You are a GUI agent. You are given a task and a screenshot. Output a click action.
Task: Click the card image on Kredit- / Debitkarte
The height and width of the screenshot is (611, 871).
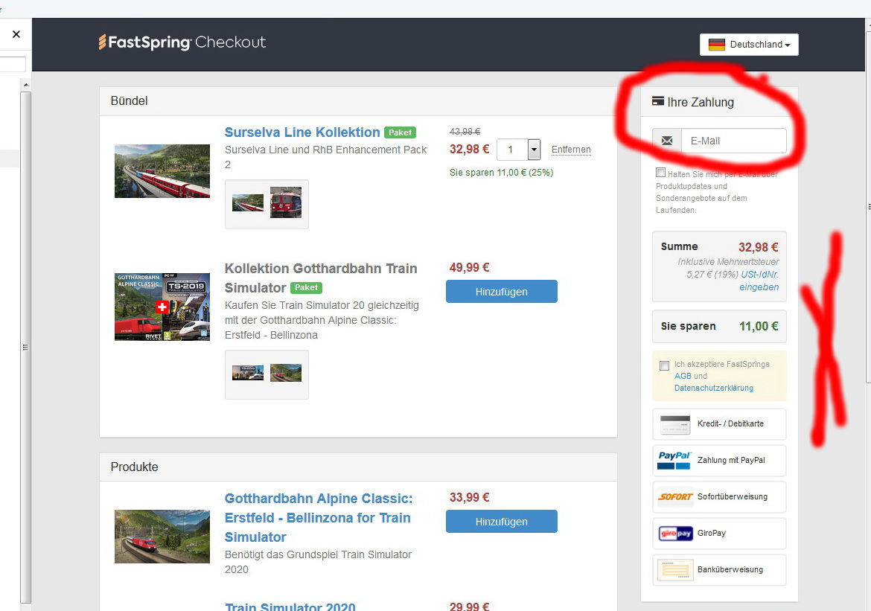click(x=675, y=423)
